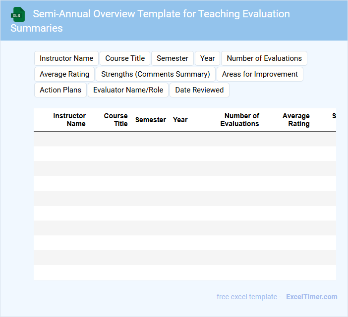
Task: Click the Year tag button
Action: [x=207, y=58]
